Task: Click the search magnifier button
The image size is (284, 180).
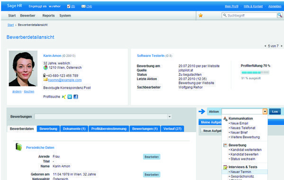Action: (280, 16)
